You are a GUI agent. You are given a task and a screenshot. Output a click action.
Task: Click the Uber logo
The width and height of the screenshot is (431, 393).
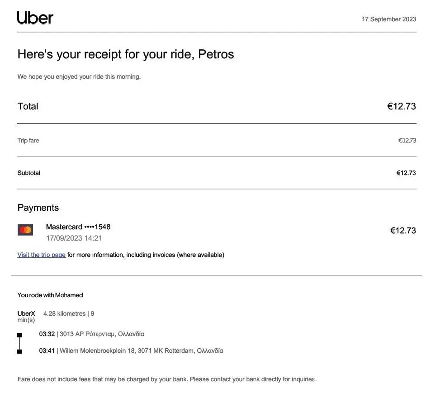[35, 18]
